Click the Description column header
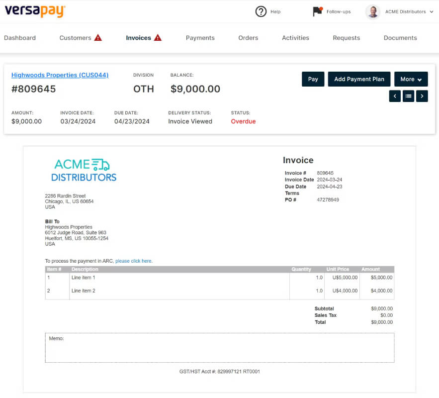439x398 pixels. (x=85, y=269)
